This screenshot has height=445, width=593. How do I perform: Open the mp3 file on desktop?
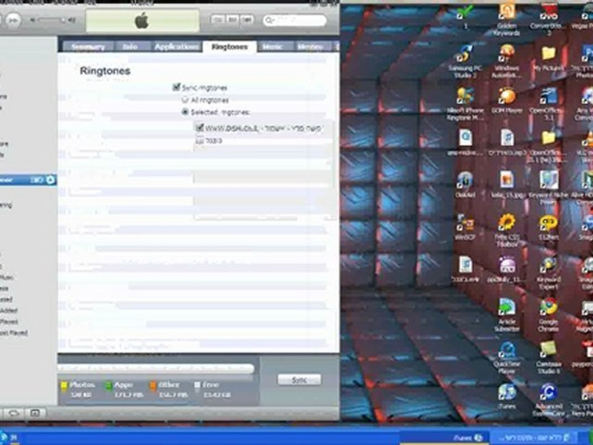[x=507, y=143]
